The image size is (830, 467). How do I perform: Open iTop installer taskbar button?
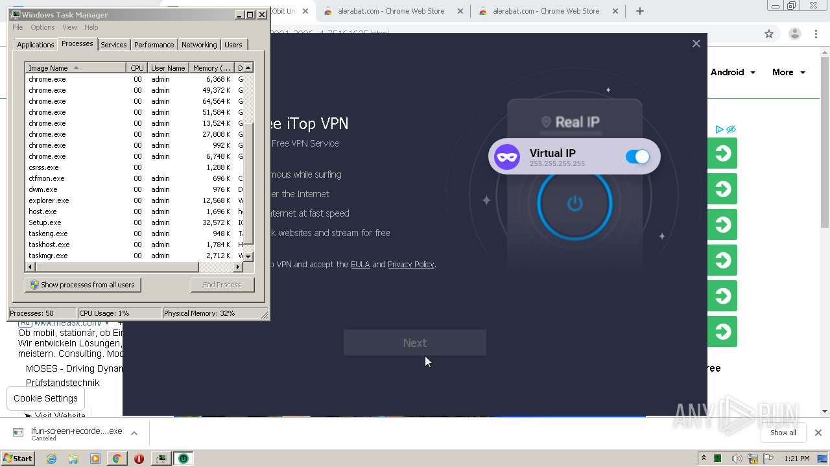(x=184, y=459)
